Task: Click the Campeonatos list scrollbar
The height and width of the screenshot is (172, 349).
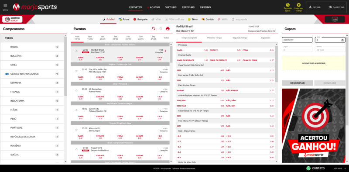Action: click(x=65, y=67)
